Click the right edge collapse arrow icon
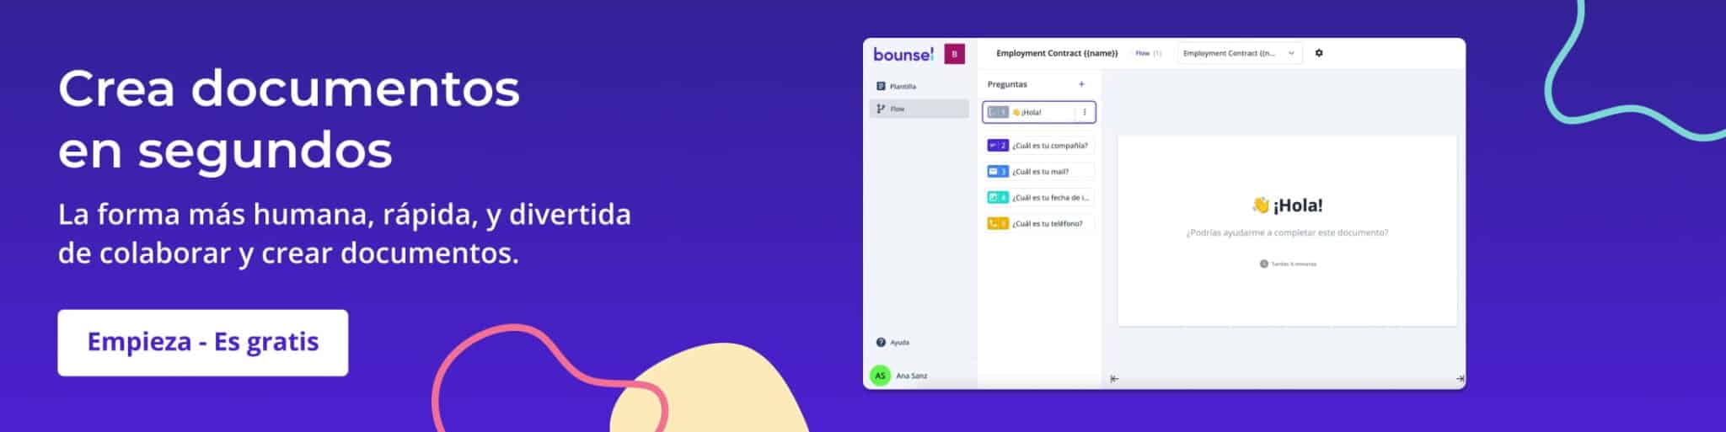The image size is (1726, 432). click(x=1460, y=379)
